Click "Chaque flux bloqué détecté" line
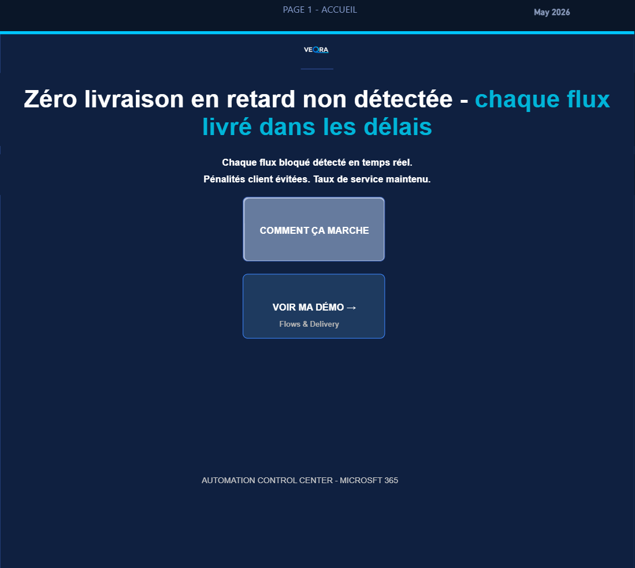 (x=317, y=163)
